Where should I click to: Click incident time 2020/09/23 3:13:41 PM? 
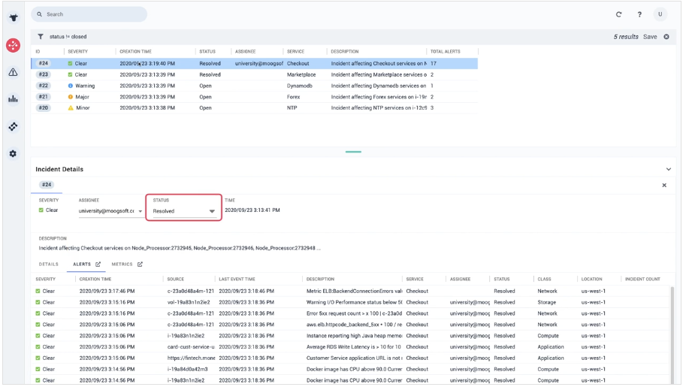click(252, 210)
